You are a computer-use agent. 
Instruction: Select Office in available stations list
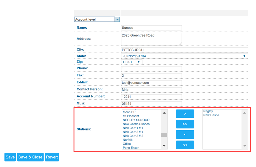127,144
